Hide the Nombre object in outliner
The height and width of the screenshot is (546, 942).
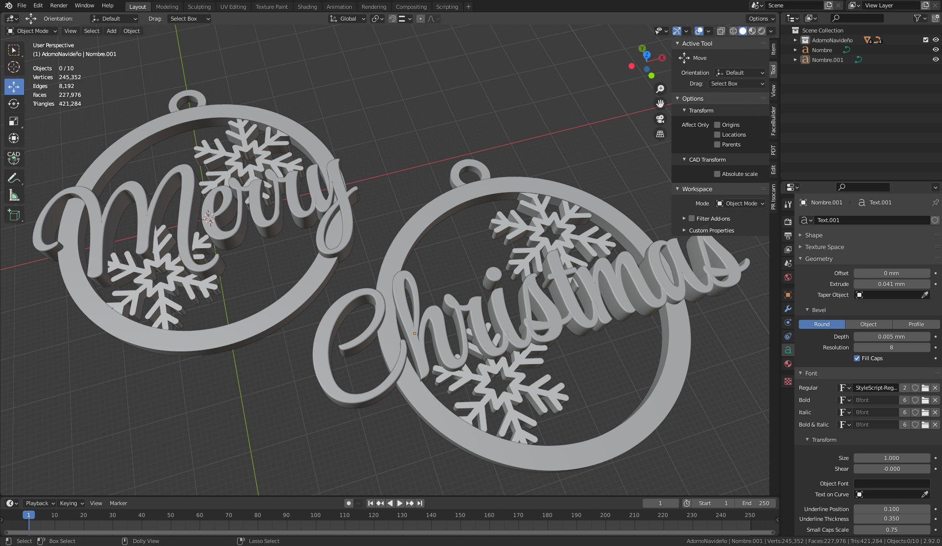(x=936, y=50)
